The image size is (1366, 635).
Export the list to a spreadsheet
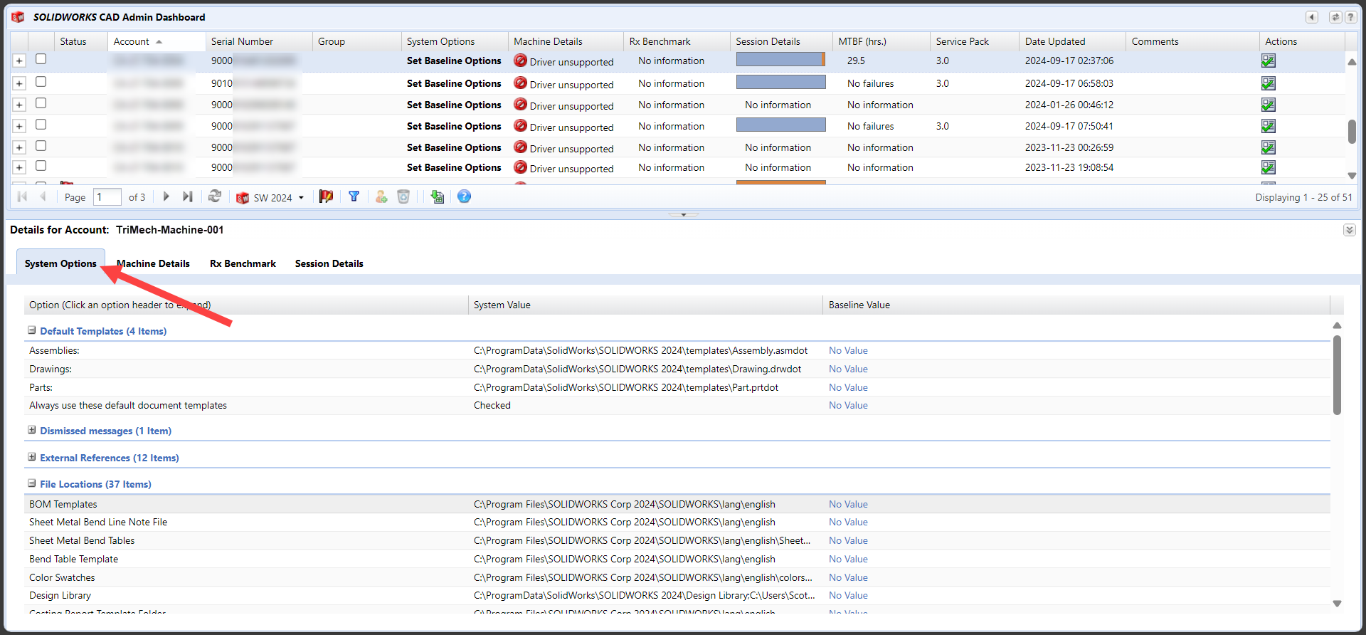pos(438,196)
